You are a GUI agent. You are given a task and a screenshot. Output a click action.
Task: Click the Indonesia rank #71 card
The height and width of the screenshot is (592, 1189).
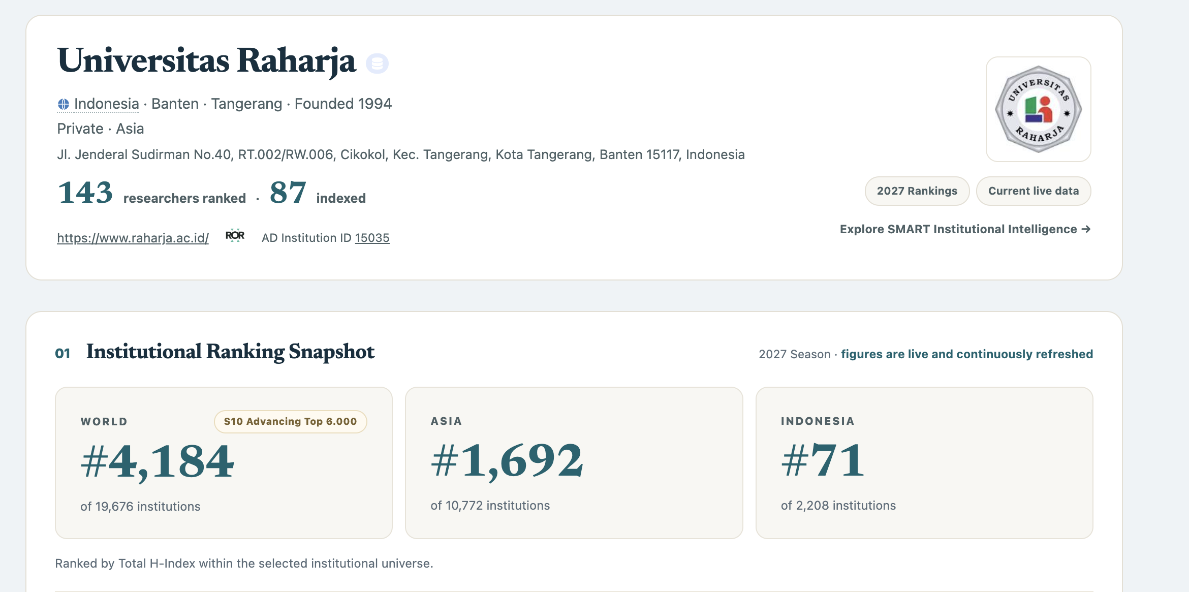point(924,463)
